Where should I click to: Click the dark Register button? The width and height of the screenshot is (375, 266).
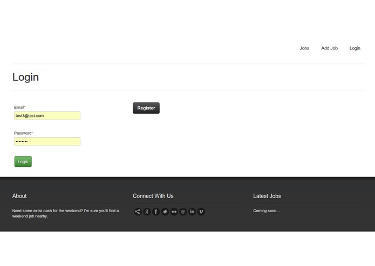(146, 108)
